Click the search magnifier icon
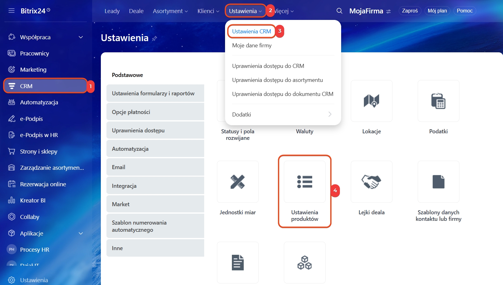The width and height of the screenshot is (503, 285). (x=339, y=11)
